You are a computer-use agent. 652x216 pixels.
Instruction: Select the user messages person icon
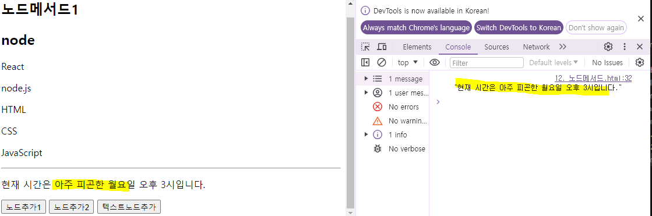[378, 93]
